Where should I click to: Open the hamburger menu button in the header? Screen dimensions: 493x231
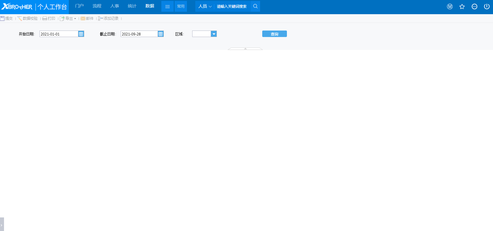click(168, 6)
